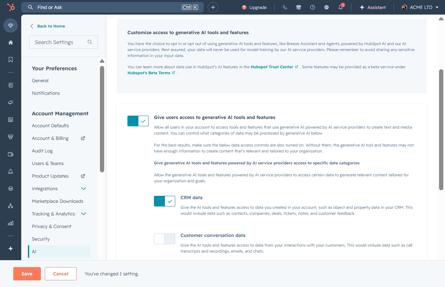Image resolution: width=445 pixels, height=287 pixels.
Task: Click the HubSpot sprocket logo
Action: [x=11, y=7]
